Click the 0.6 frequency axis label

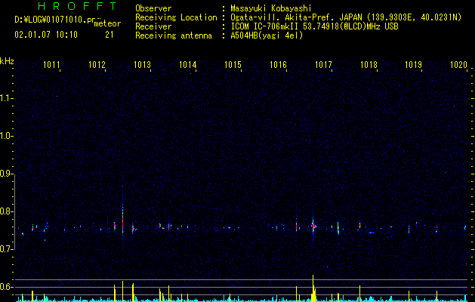point(6,287)
